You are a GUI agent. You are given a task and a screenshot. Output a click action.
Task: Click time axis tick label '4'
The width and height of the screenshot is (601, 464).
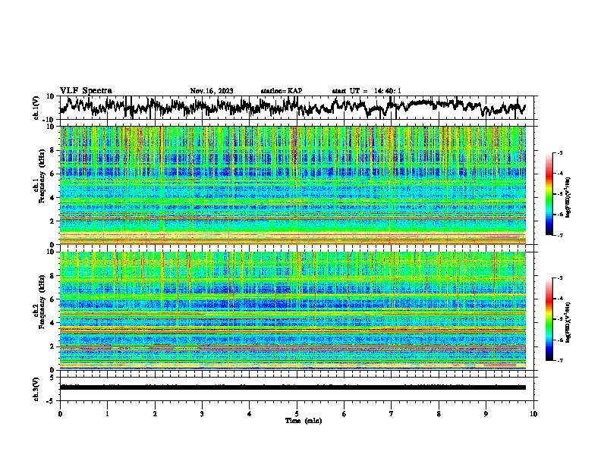250,414
